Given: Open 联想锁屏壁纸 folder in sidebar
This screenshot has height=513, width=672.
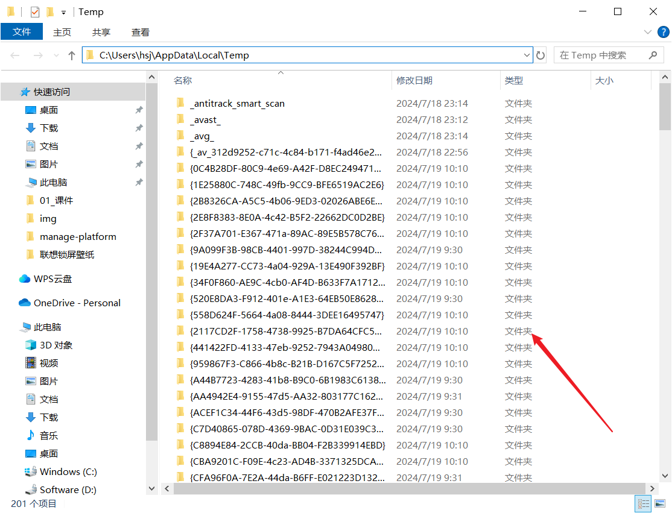Looking at the screenshot, I should tap(67, 254).
